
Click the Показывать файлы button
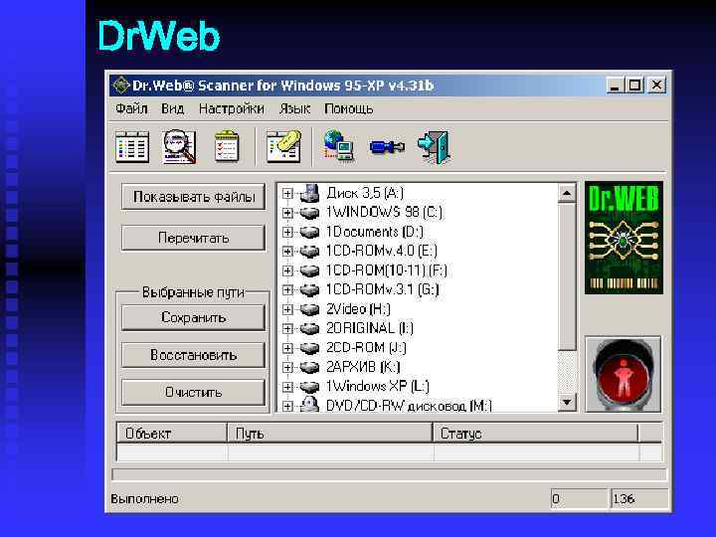coord(194,197)
